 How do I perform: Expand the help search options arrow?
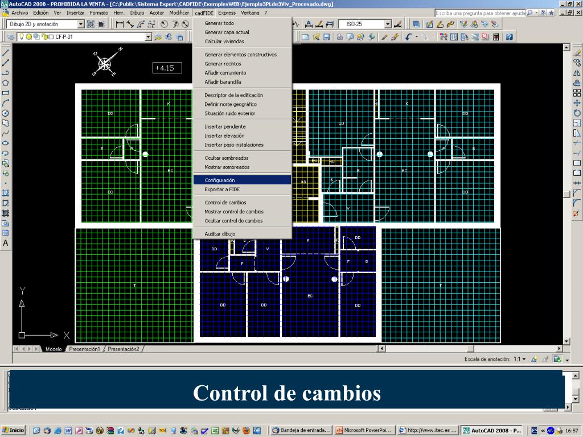(x=536, y=13)
